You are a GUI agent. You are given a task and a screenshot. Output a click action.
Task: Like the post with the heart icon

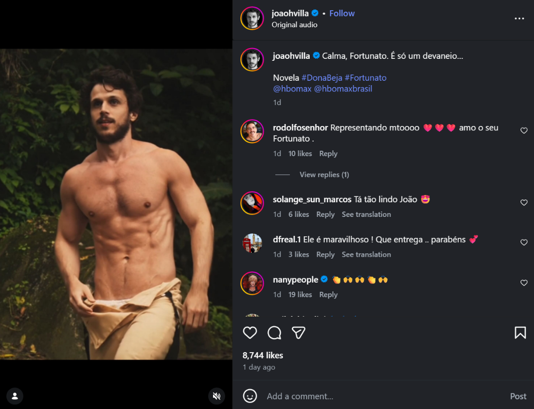[250, 333]
